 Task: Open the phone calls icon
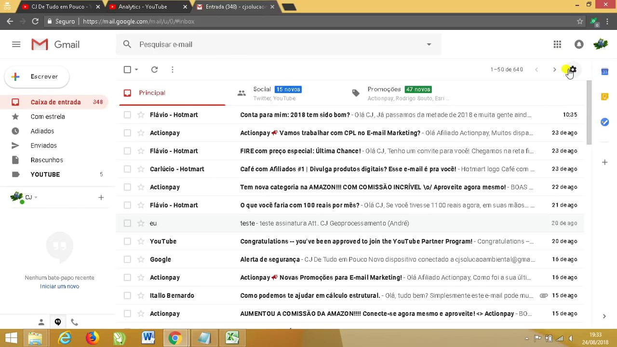pyautogui.click(x=74, y=322)
